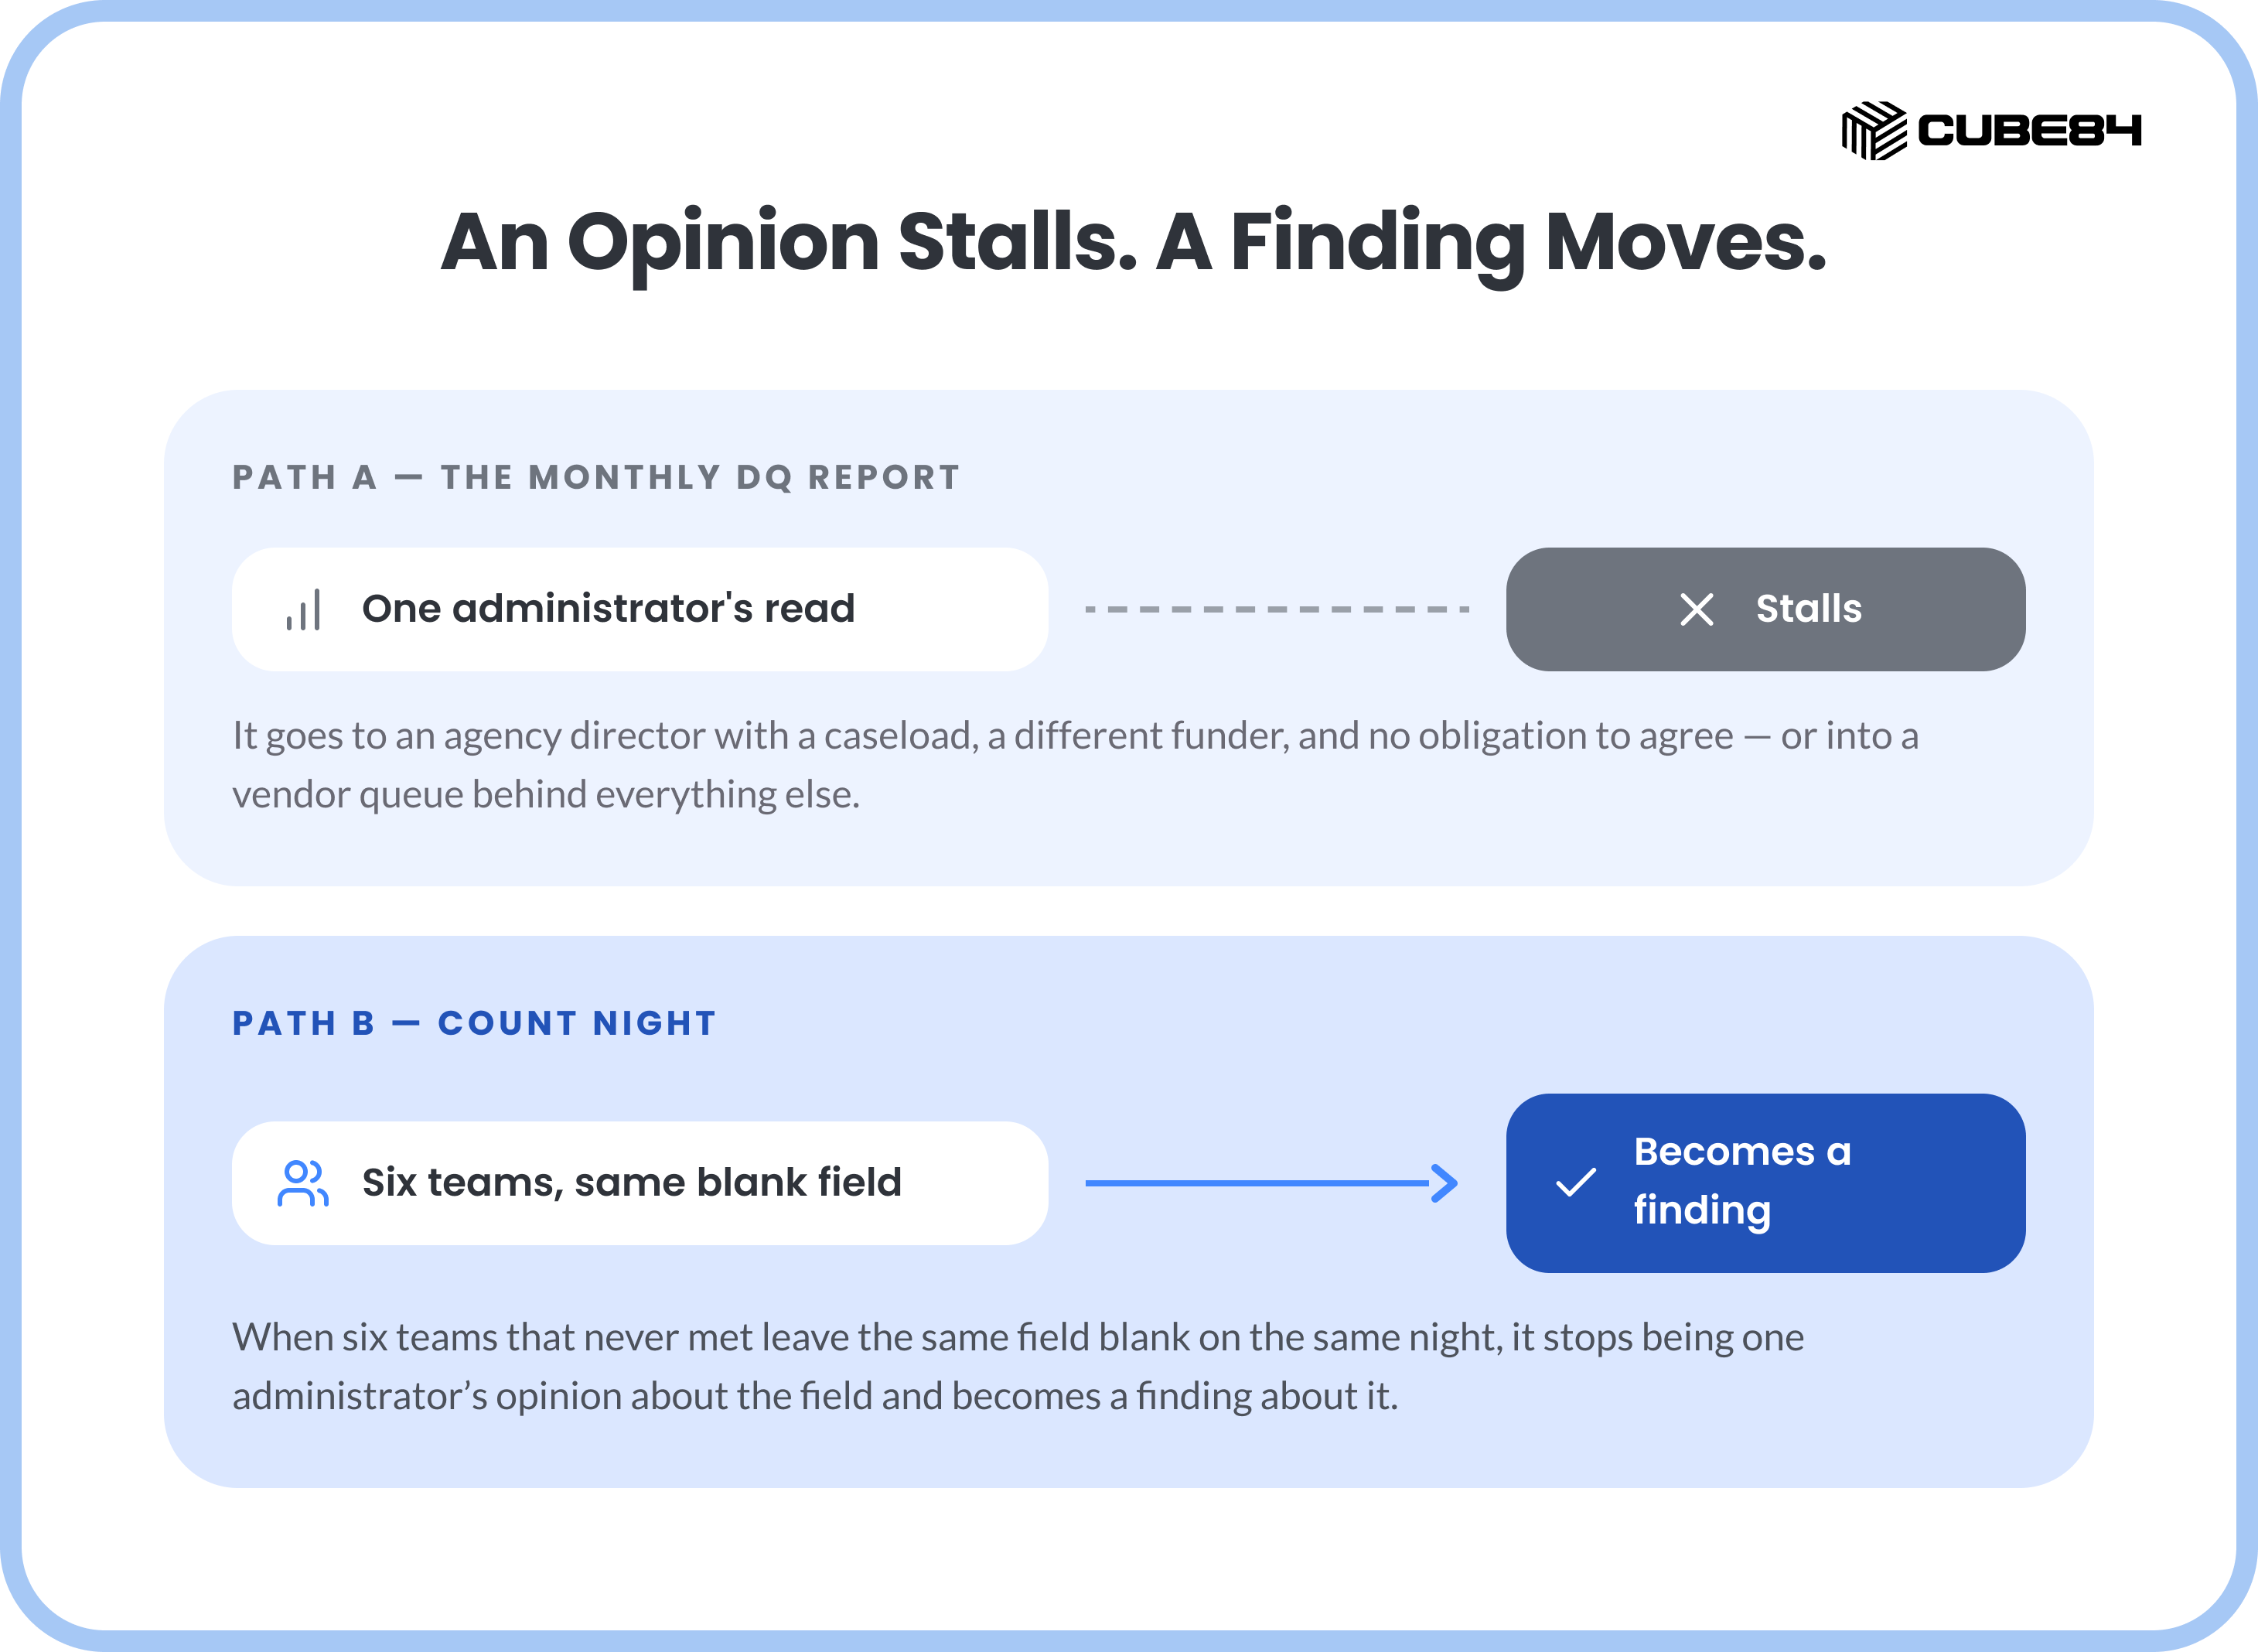Click the checkmark icon in Becomes a finding

tap(1575, 1183)
